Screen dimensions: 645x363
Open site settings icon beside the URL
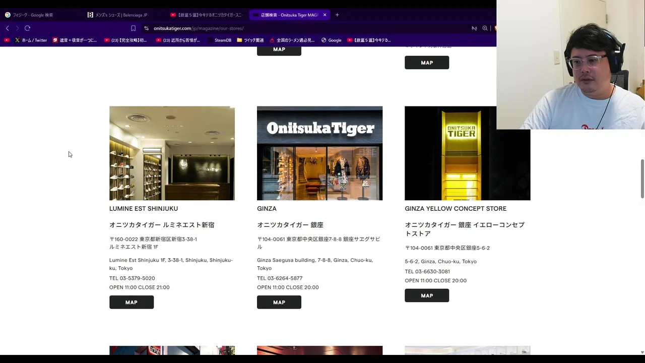point(146,28)
